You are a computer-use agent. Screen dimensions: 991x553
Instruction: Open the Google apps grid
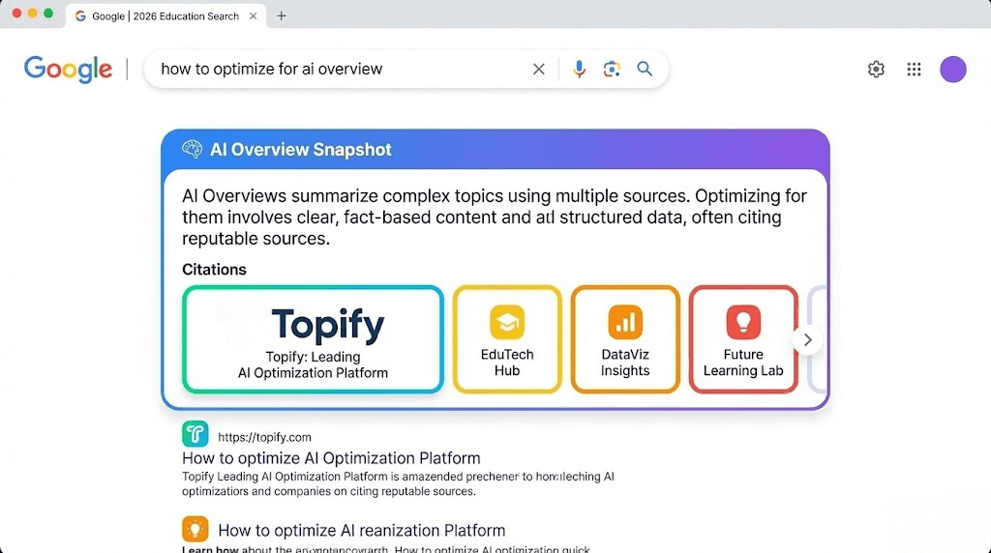pos(914,69)
